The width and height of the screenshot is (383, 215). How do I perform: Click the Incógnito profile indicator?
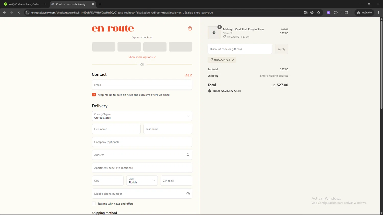click(364, 12)
